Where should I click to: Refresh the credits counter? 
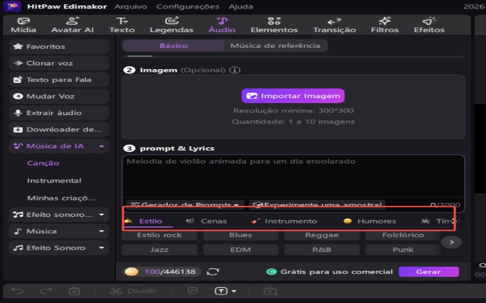[x=213, y=271]
